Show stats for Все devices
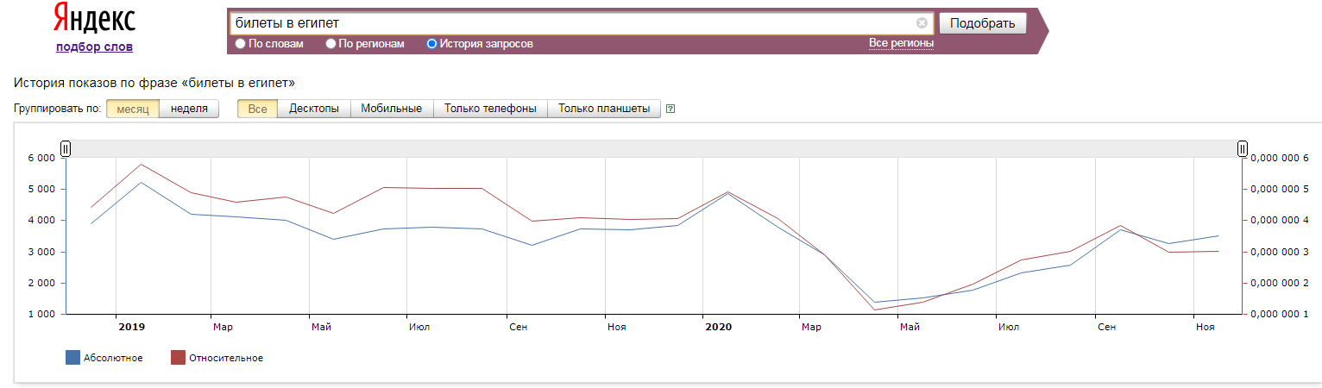This screenshot has width=1322, height=388. (257, 109)
